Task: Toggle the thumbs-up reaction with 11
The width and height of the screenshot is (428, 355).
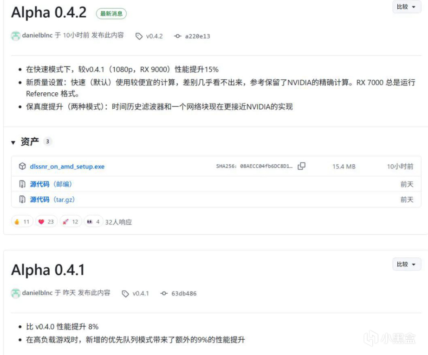Action: (x=22, y=221)
